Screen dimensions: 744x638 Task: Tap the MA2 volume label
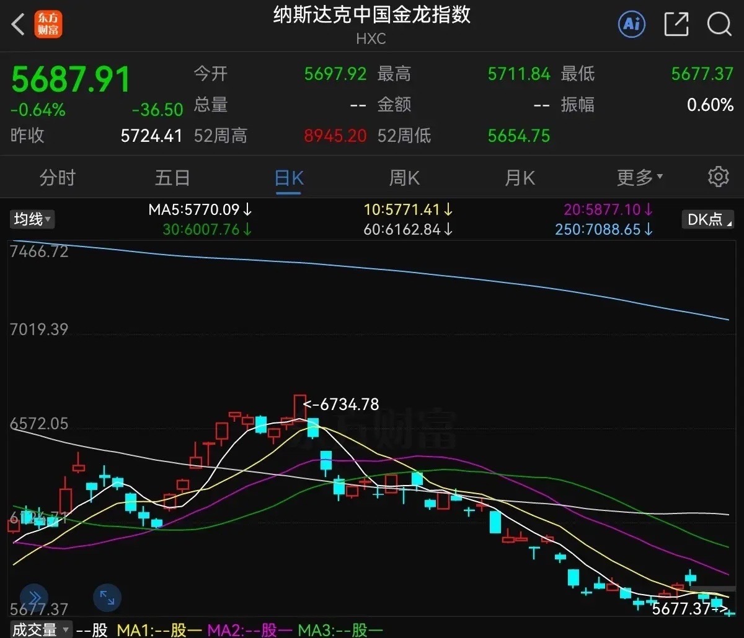coord(250,630)
